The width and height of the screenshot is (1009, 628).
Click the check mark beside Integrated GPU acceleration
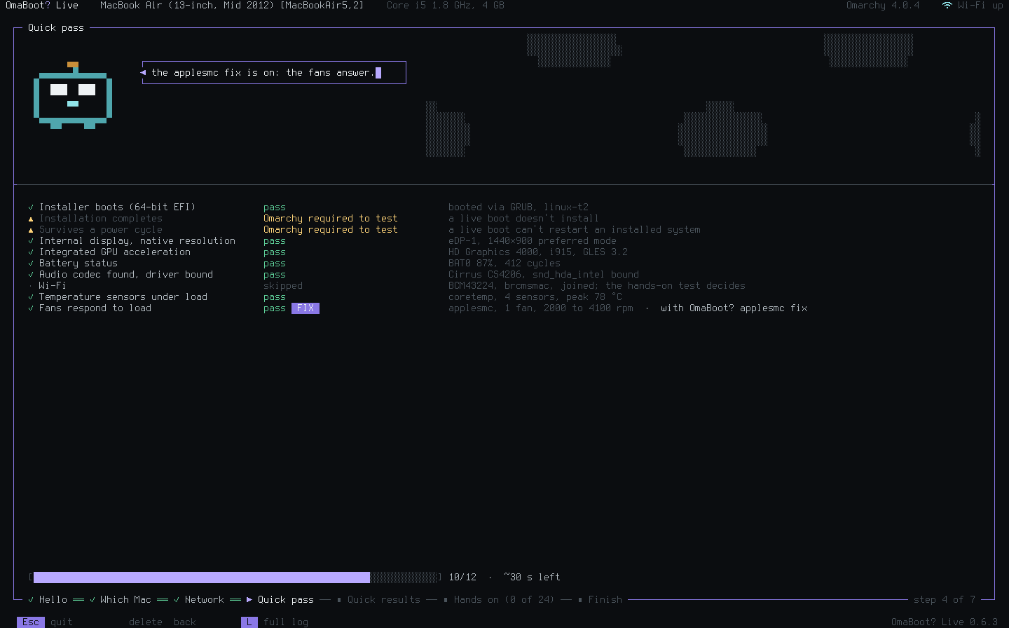[x=31, y=252]
